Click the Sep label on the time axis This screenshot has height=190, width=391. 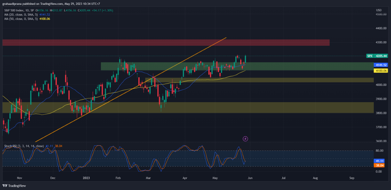point(352,178)
